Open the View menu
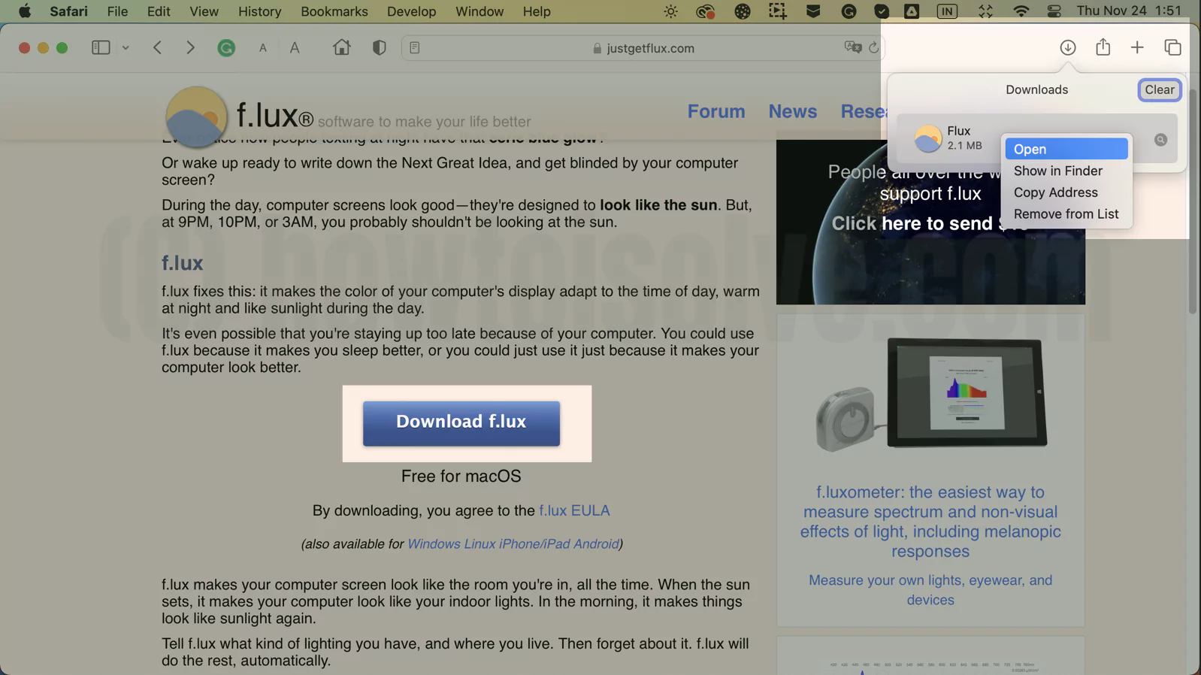 click(204, 11)
